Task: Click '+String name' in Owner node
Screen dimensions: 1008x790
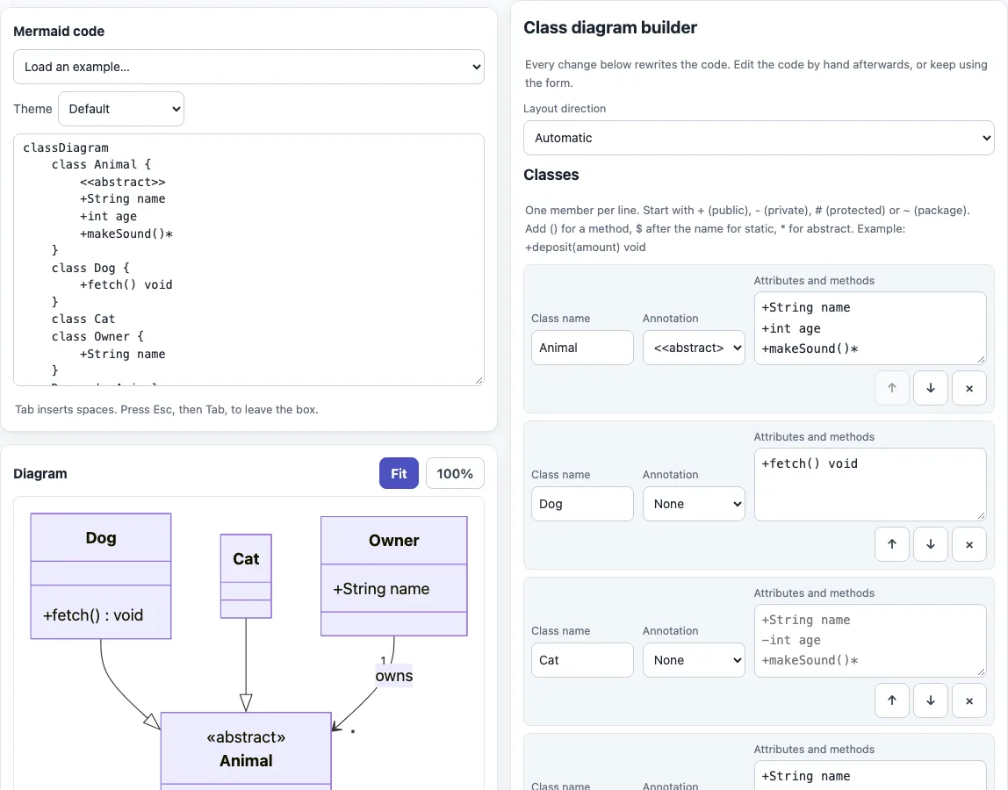Action: coord(381,589)
